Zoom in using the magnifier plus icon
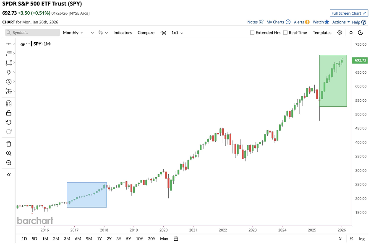 point(8,153)
